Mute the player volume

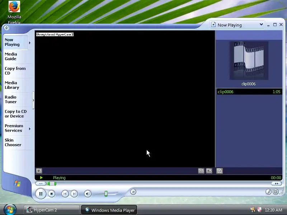coord(88,194)
